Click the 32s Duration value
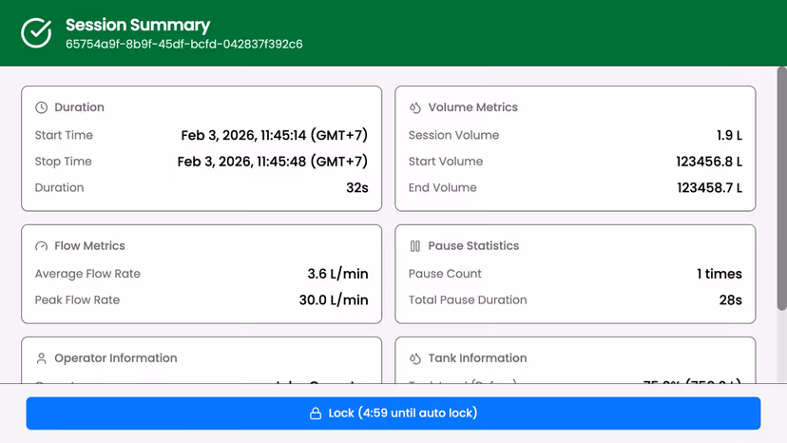Viewport: 787px width, 443px height. (x=356, y=188)
